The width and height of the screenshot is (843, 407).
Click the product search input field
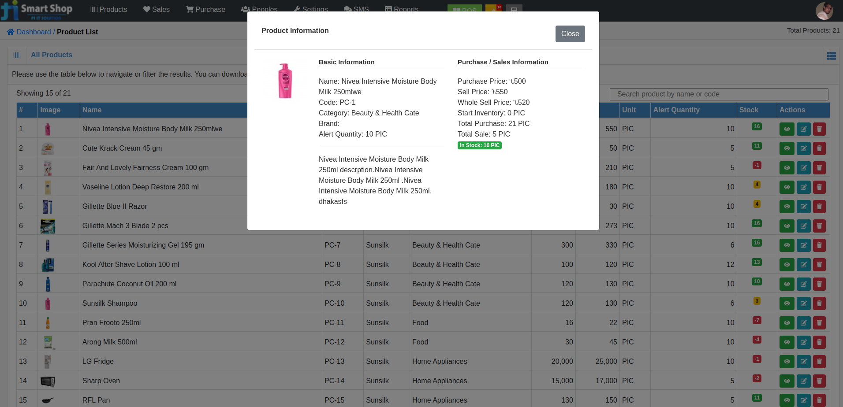pyautogui.click(x=718, y=94)
